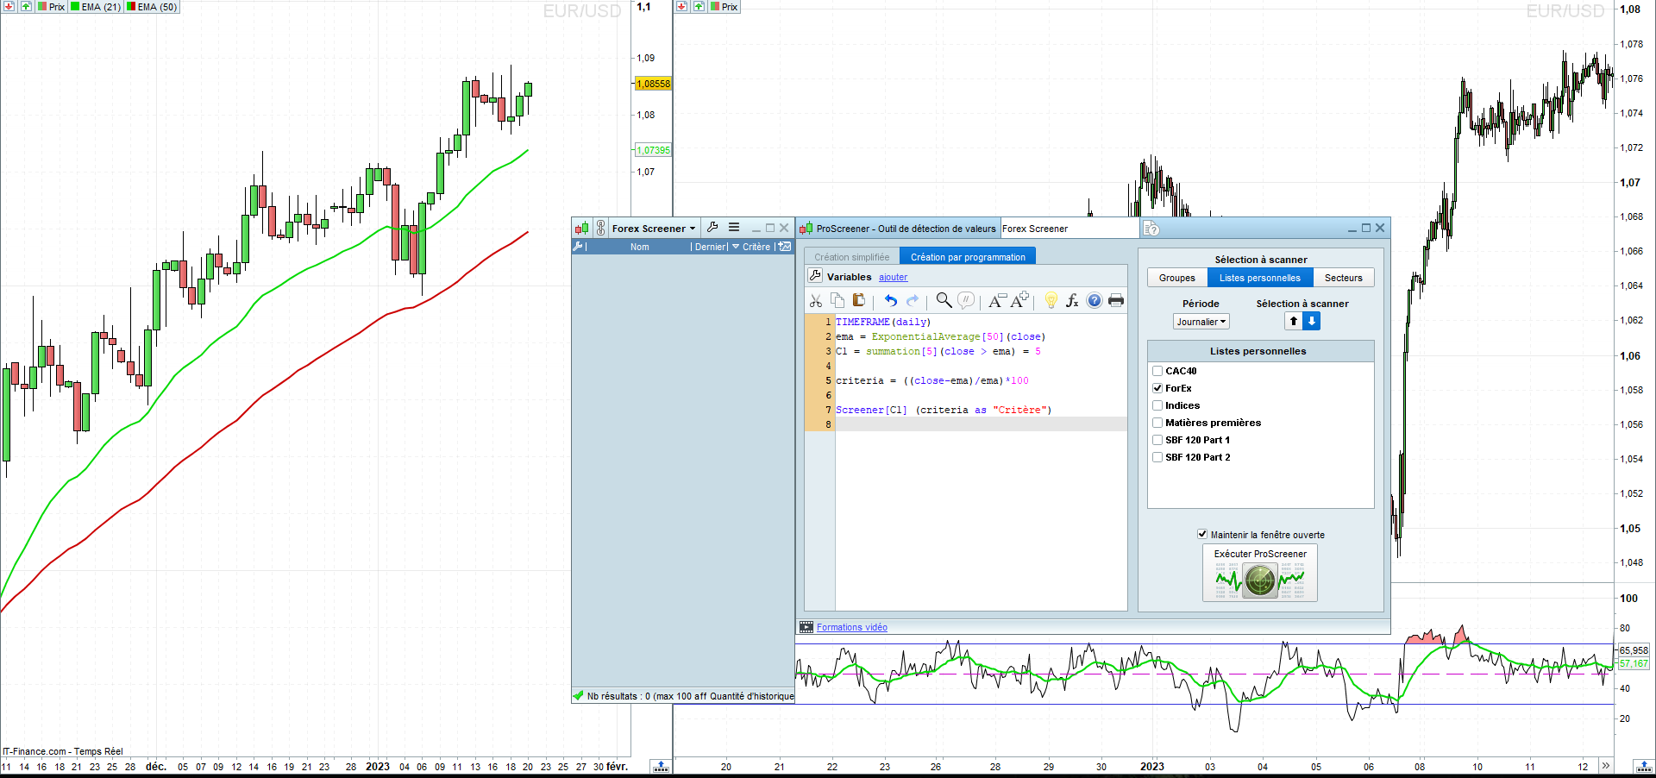This screenshot has height=778, width=1656.
Task: Click the wrench icon beside Variables
Action: tap(815, 276)
